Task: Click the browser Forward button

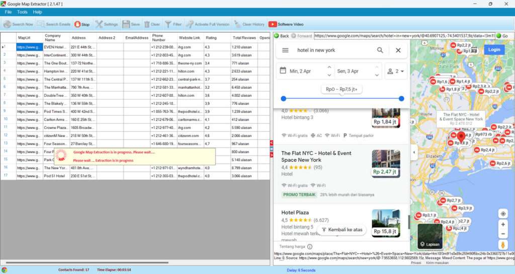Action: pos(302,36)
